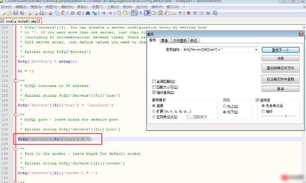Click the Replace toolbar icon
The width and height of the screenshot is (306, 183).
(x=94, y=13)
